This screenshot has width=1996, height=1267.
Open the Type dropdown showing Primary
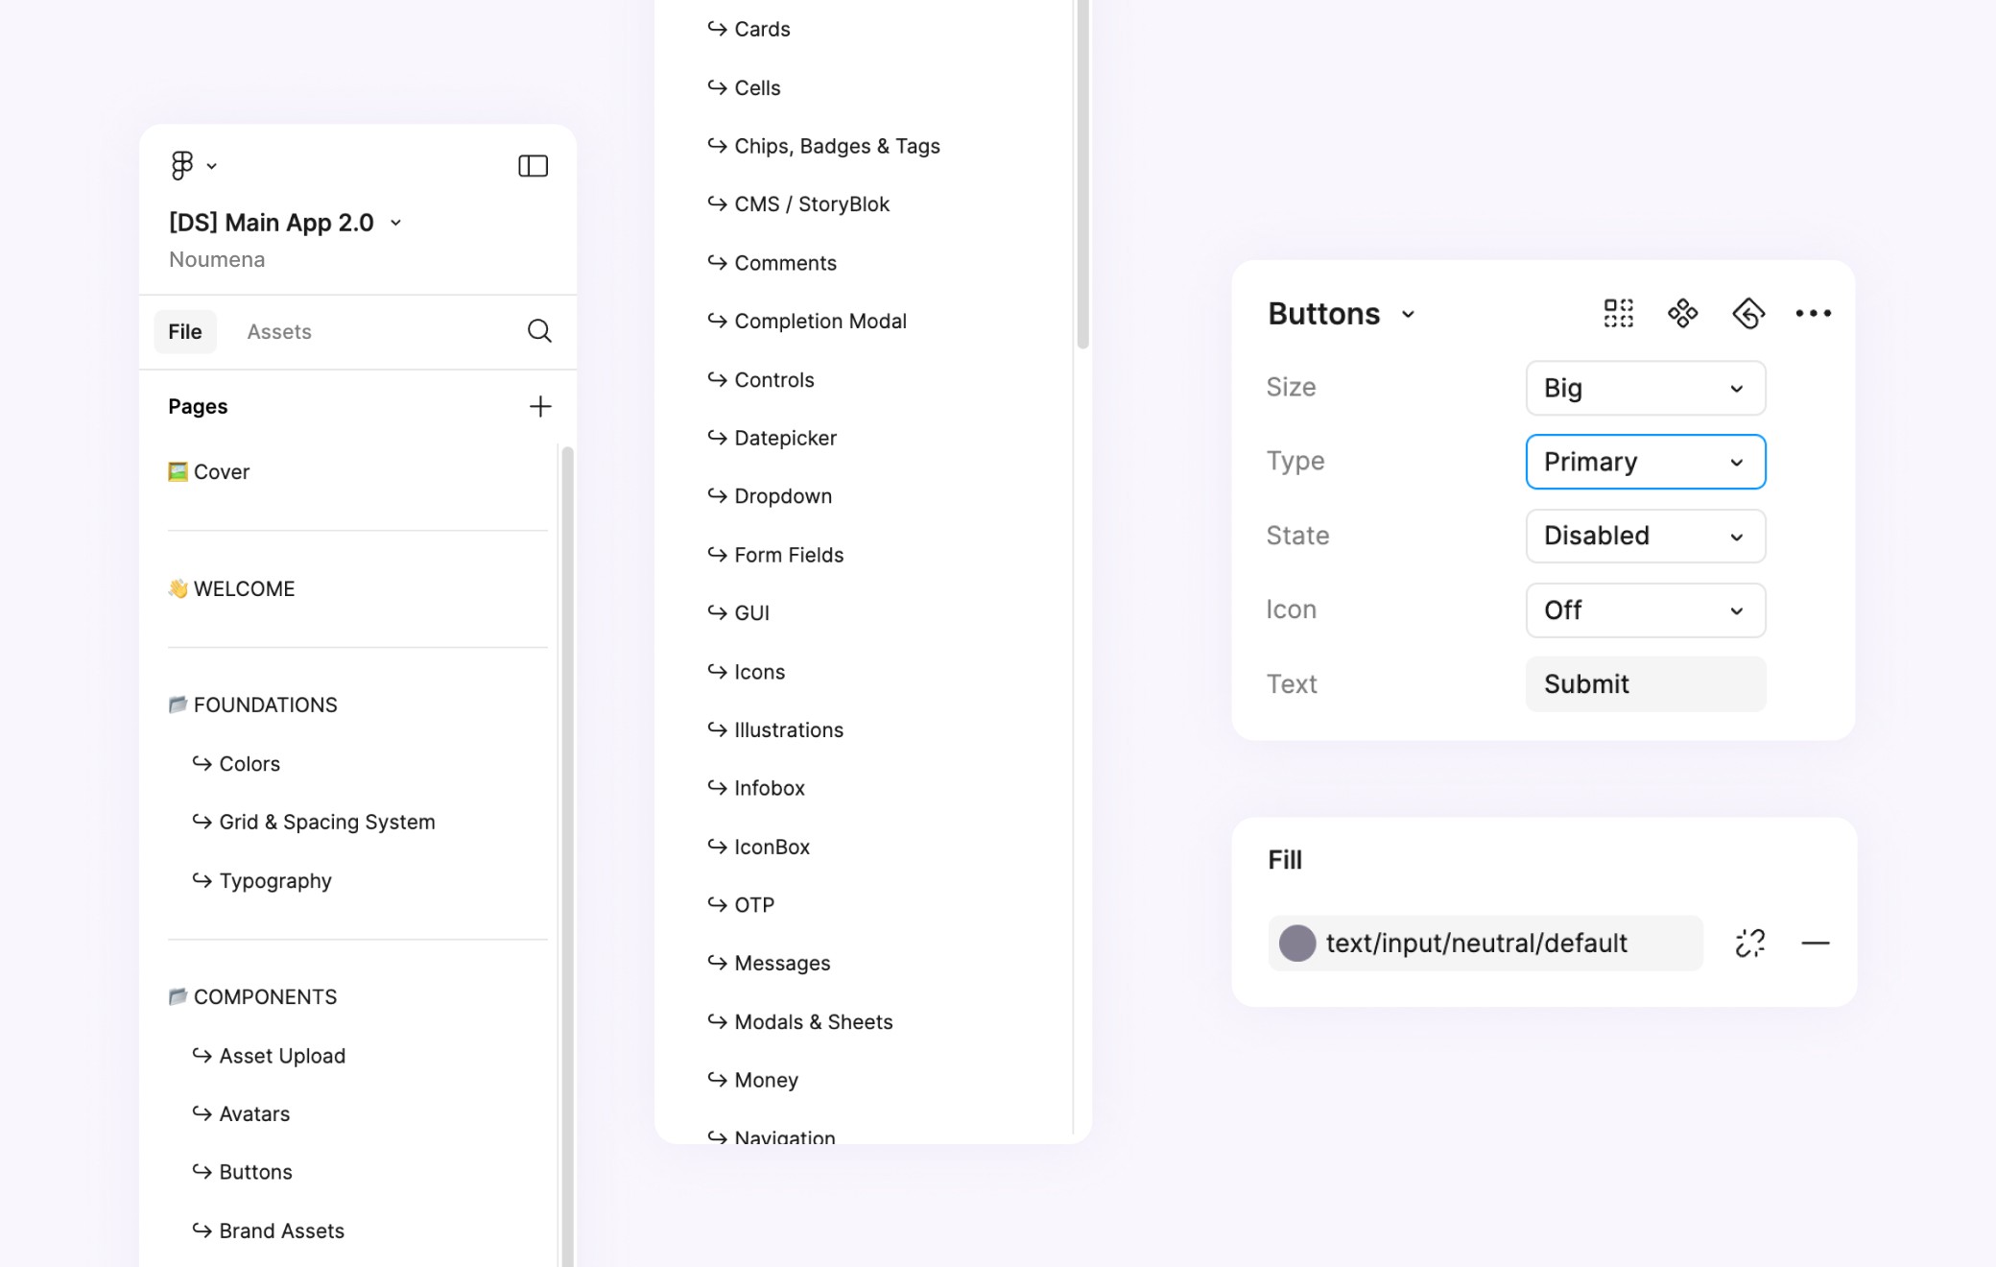click(1645, 462)
